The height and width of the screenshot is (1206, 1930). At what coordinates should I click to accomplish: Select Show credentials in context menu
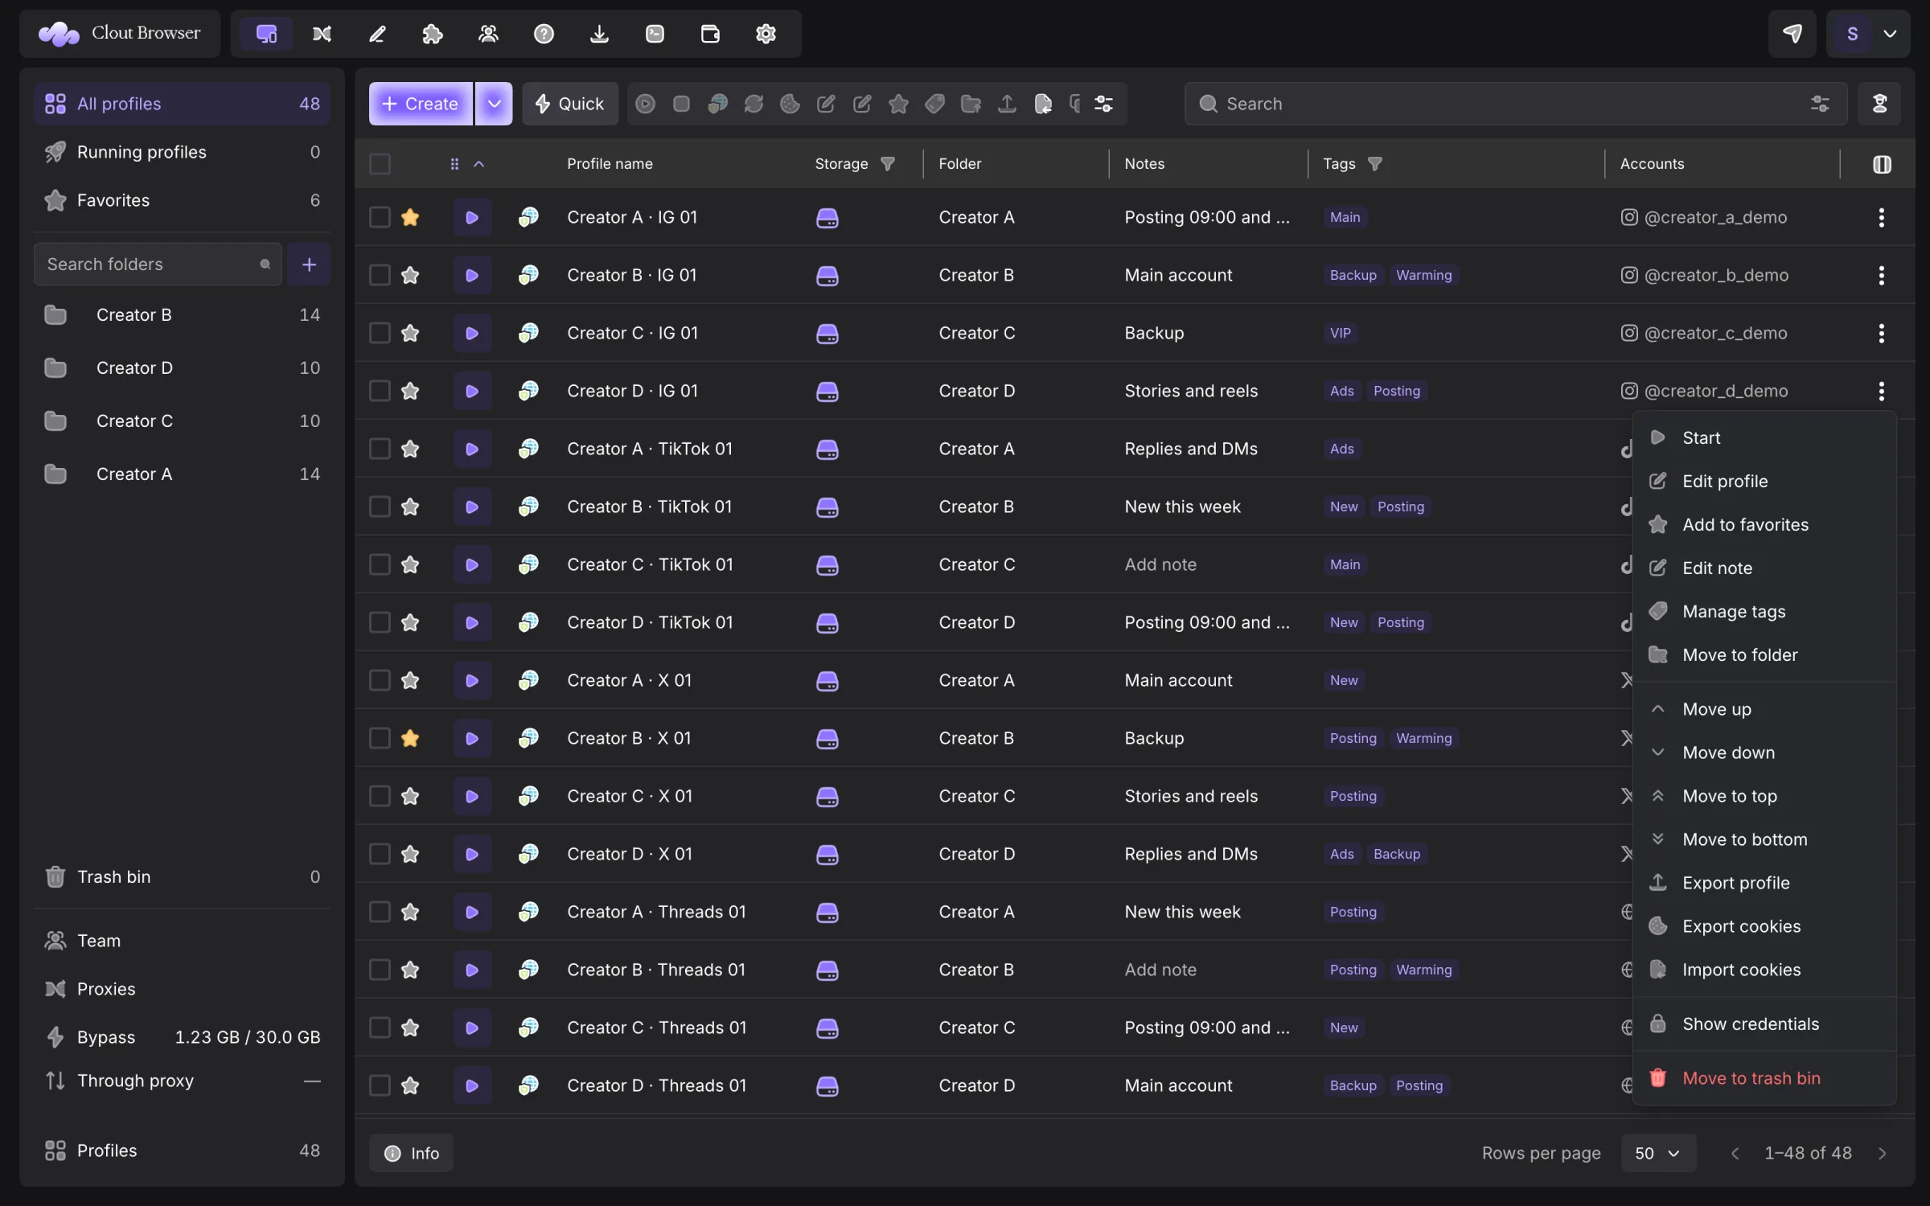[x=1764, y=1024]
